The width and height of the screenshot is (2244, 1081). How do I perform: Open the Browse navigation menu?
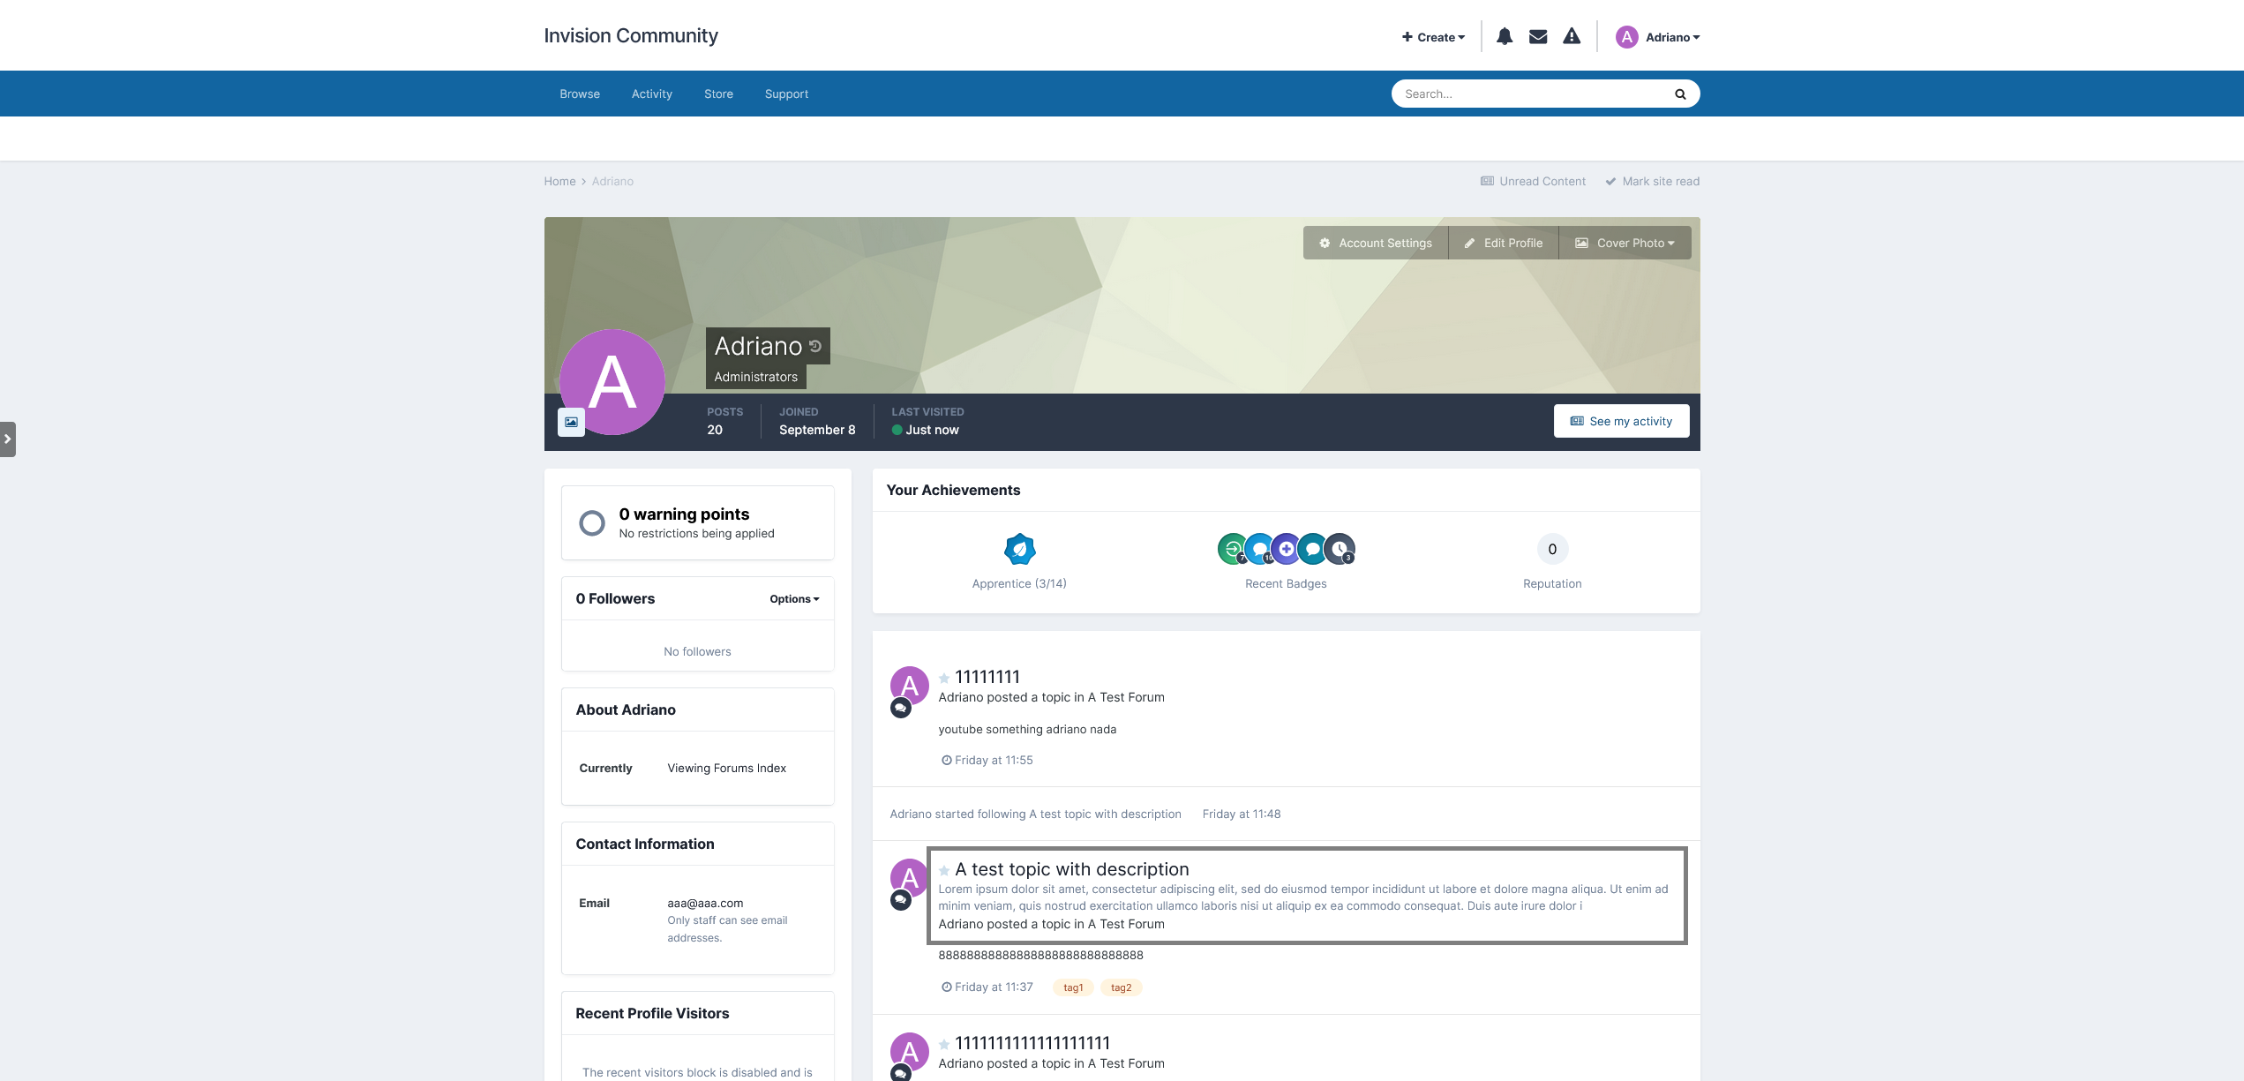tap(580, 94)
